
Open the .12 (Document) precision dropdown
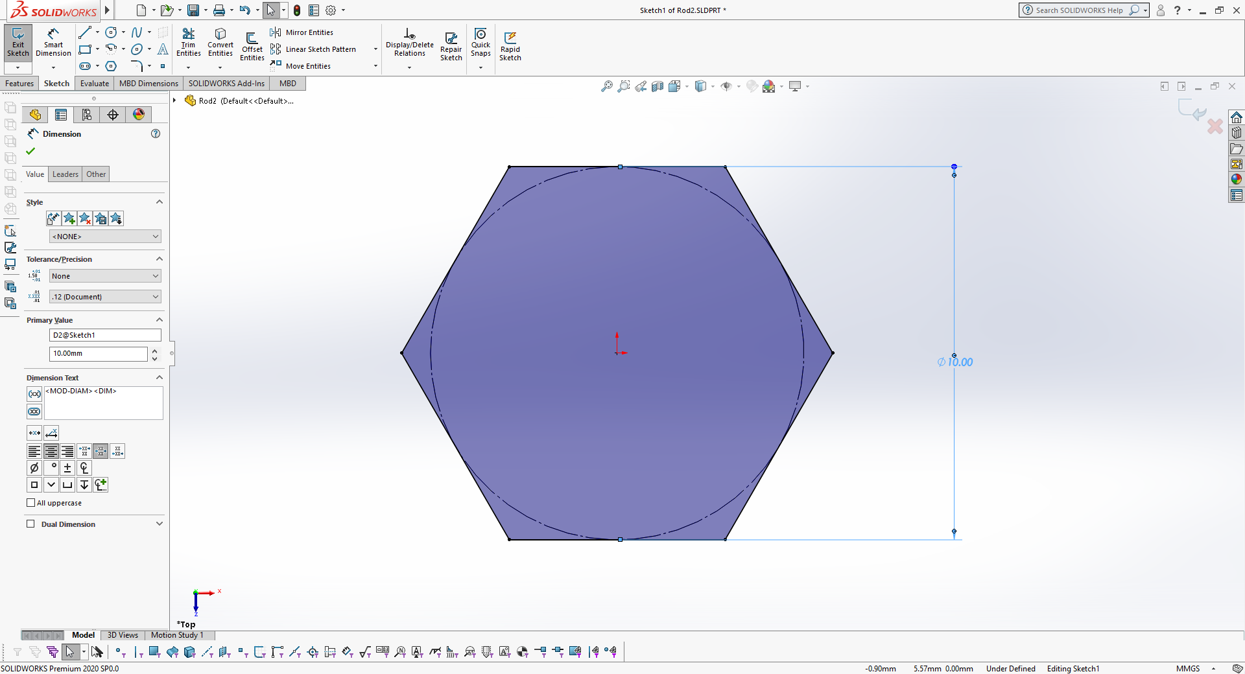coord(105,297)
